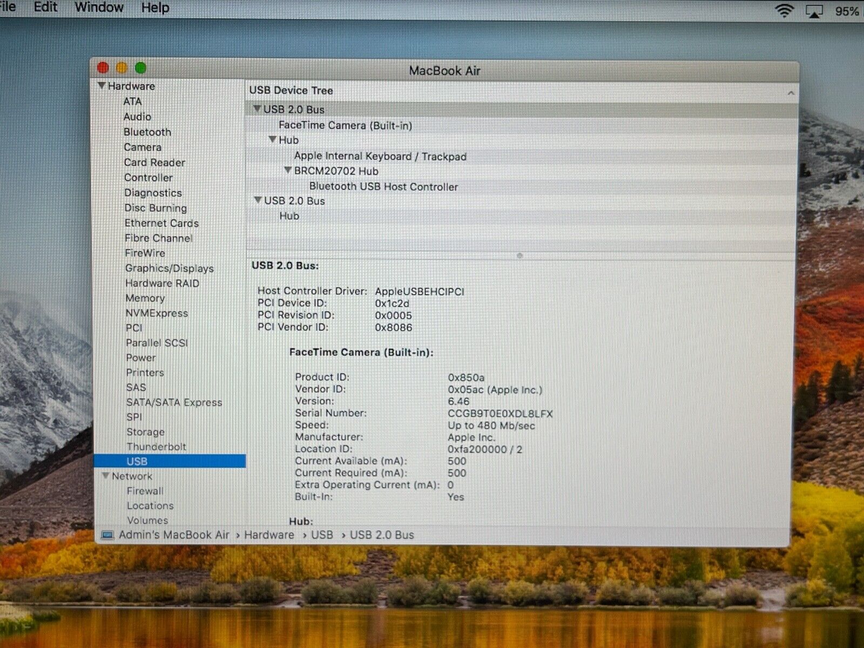Collapse the Hub node under FaceTime Camera
This screenshot has width=864, height=648.
pyautogui.click(x=273, y=139)
